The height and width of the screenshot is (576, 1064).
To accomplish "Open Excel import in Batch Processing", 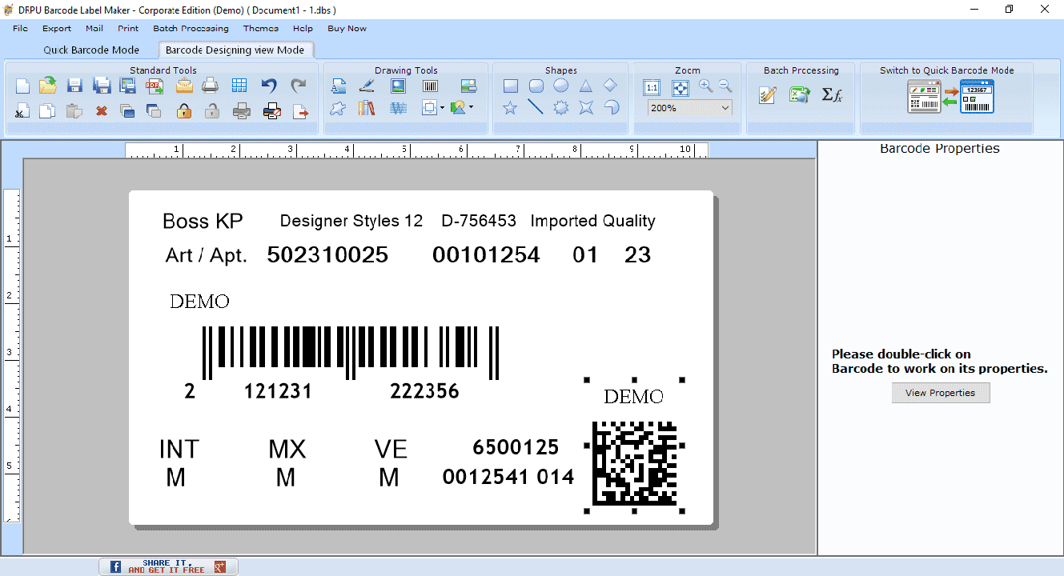I will tap(799, 94).
